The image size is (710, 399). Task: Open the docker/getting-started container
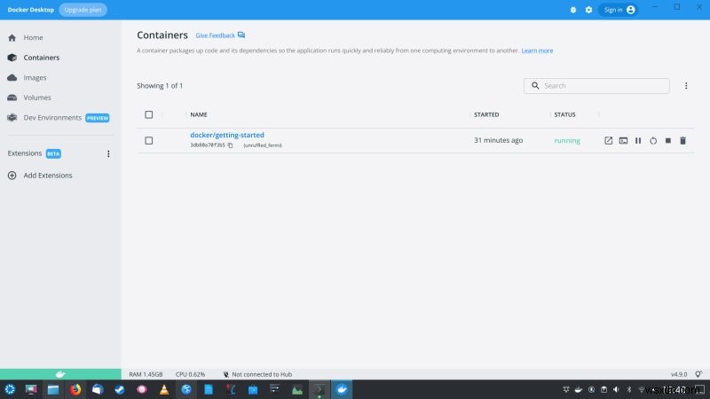point(227,135)
